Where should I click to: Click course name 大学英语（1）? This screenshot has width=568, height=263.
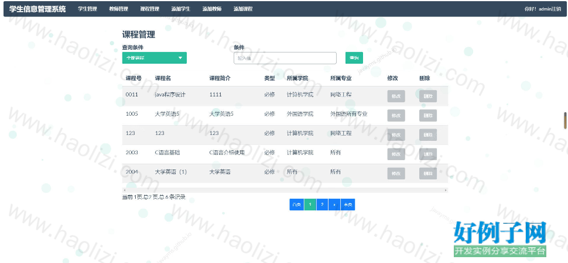point(170,172)
